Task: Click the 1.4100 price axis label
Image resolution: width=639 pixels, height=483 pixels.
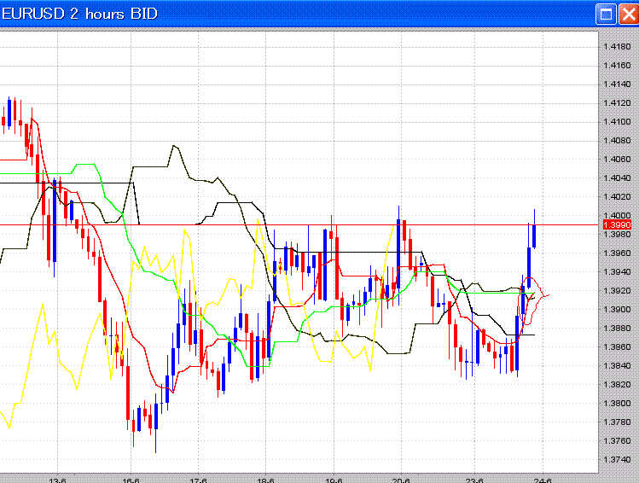Action: 616,121
